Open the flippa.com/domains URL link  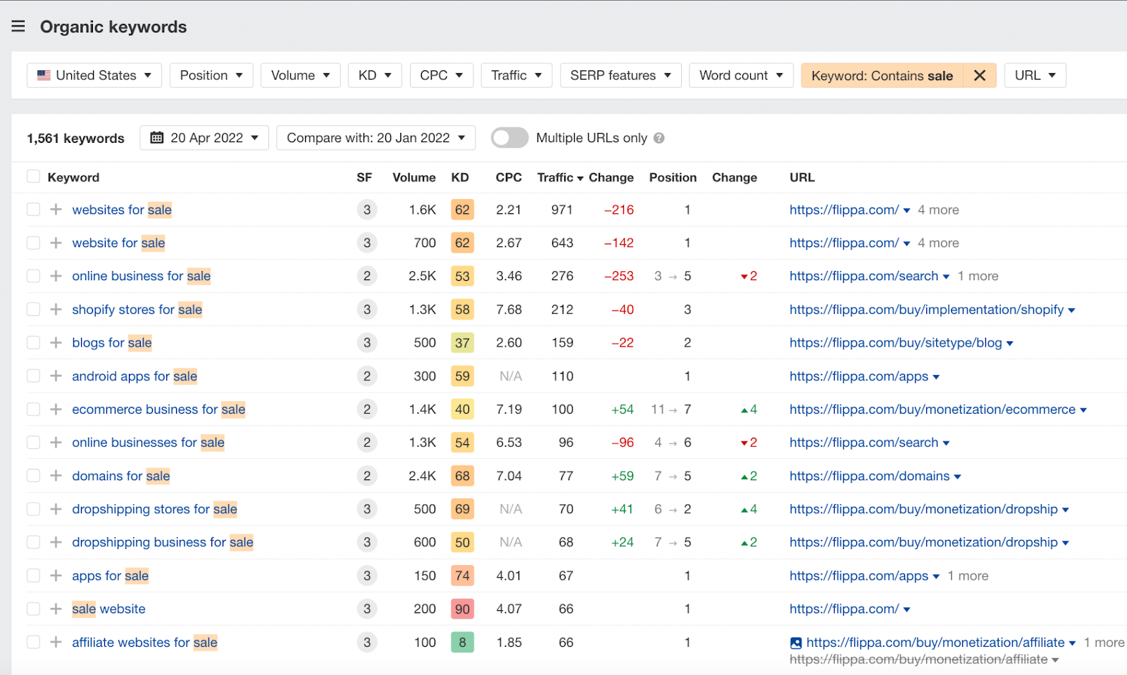coord(869,476)
